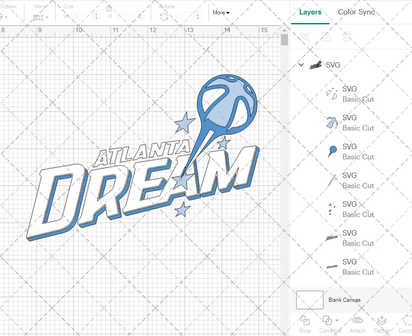Open the Combine dropdown arrow
Viewport: 412px width, 336px height.
(x=337, y=320)
